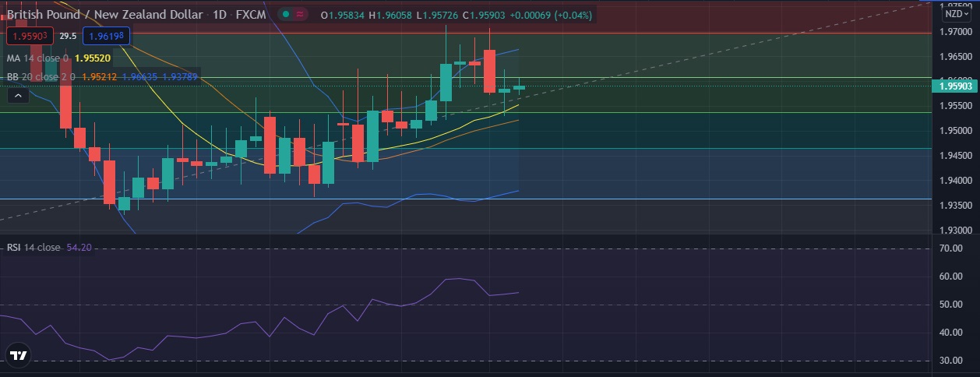Click the open value O1.95834 in header

click(x=342, y=16)
